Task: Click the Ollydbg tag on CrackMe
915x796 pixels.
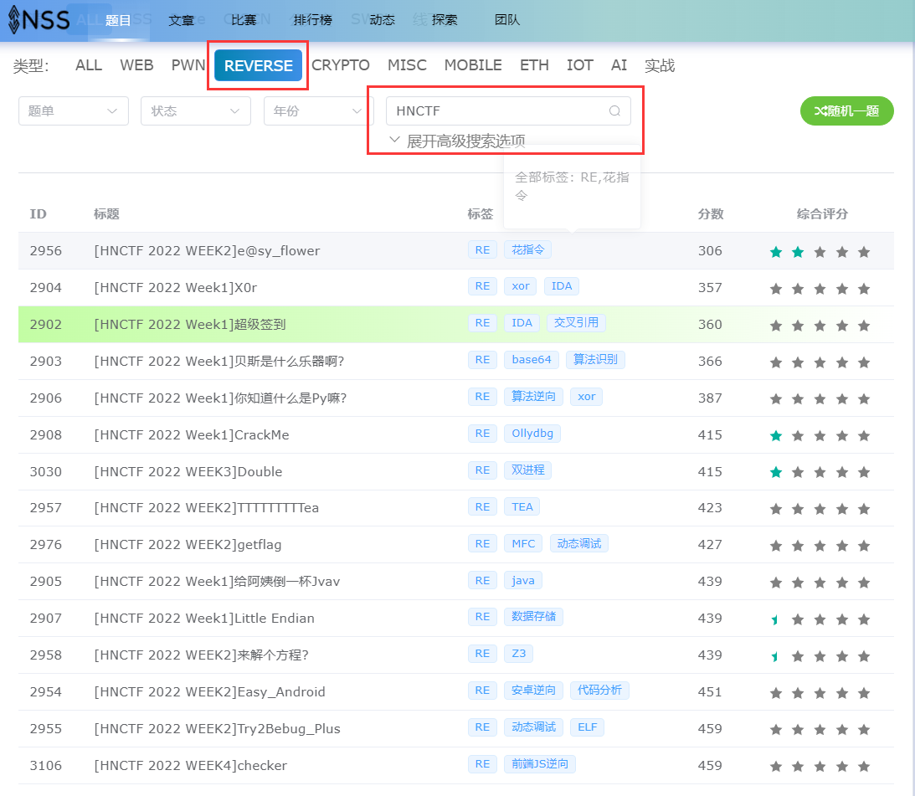Action: (x=532, y=434)
